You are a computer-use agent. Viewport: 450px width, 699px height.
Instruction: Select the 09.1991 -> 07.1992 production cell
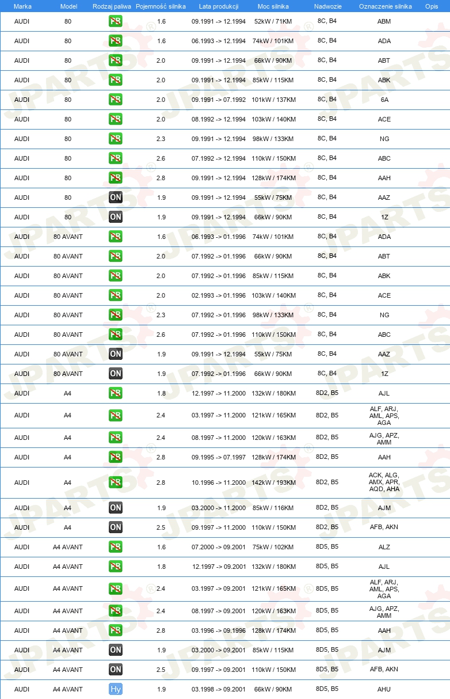(x=219, y=100)
